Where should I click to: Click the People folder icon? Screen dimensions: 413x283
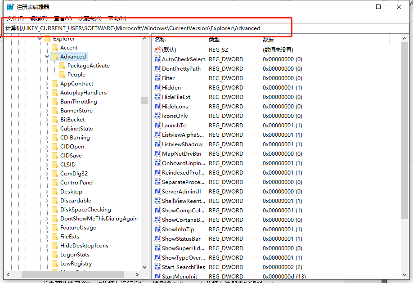point(62,75)
